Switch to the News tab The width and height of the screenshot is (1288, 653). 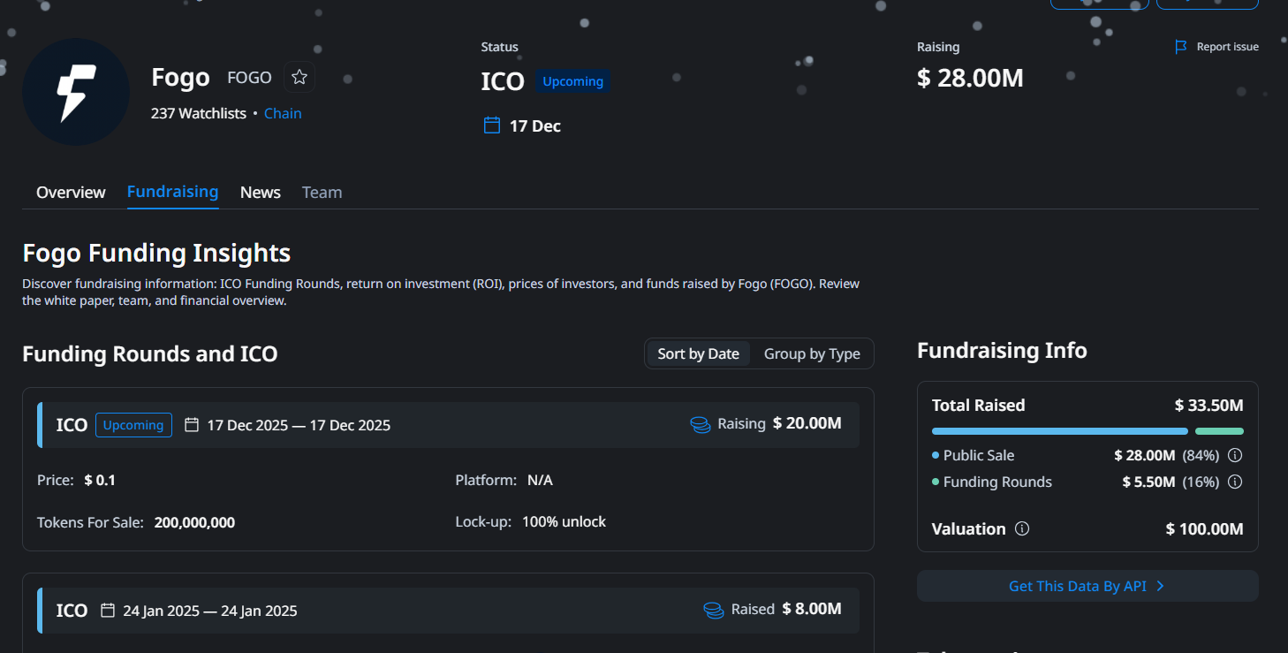coord(261,193)
